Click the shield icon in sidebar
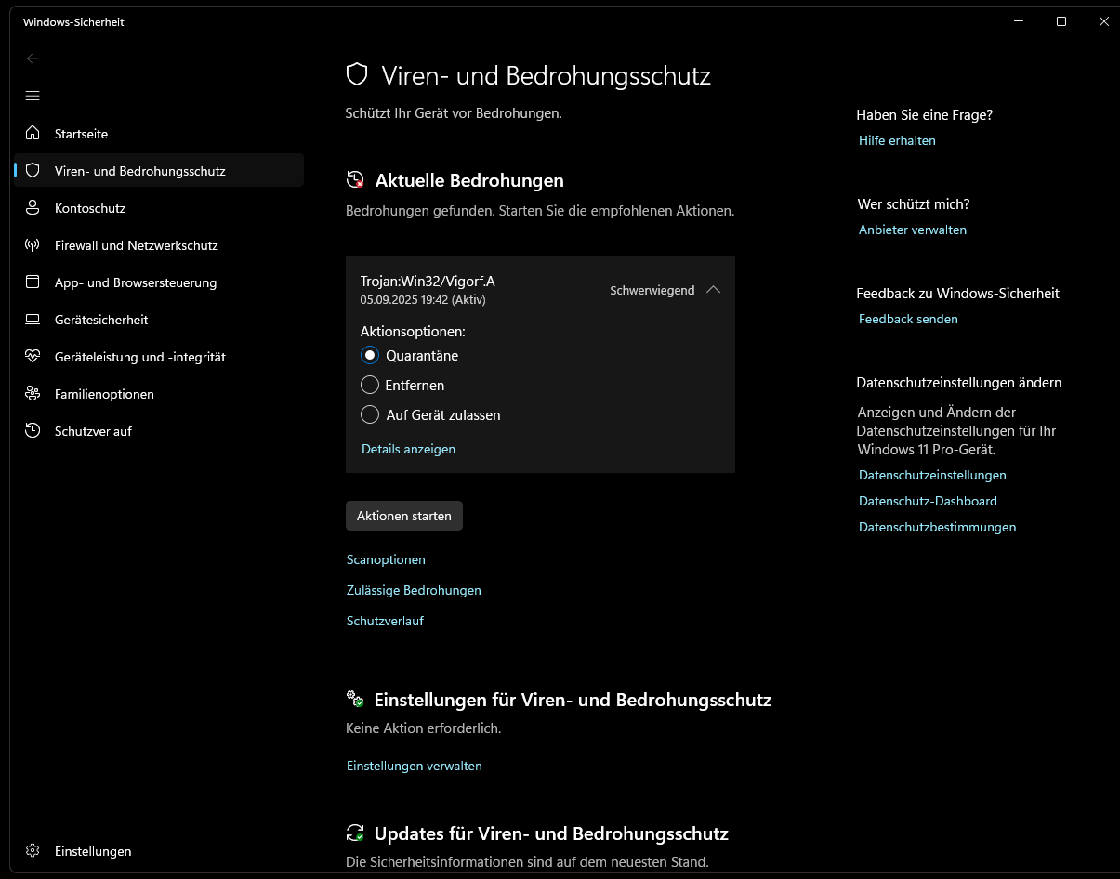 tap(33, 170)
